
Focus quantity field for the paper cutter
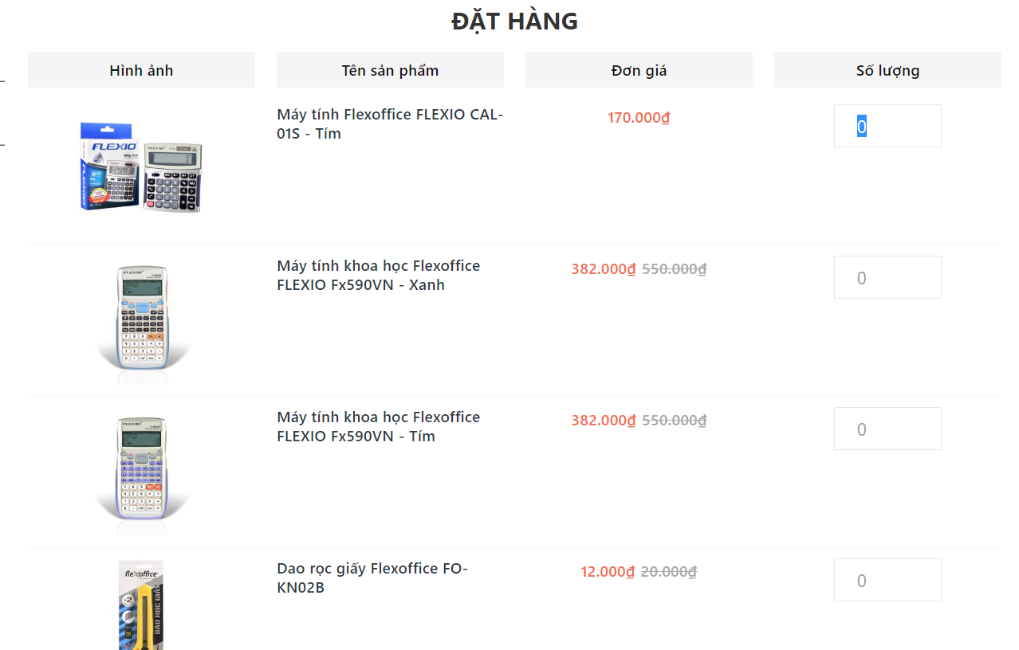pos(887,580)
